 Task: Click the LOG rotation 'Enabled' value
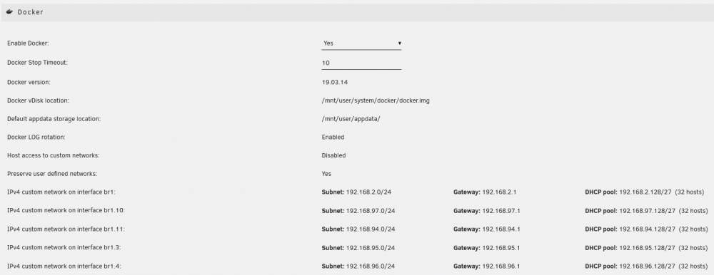click(x=333, y=137)
